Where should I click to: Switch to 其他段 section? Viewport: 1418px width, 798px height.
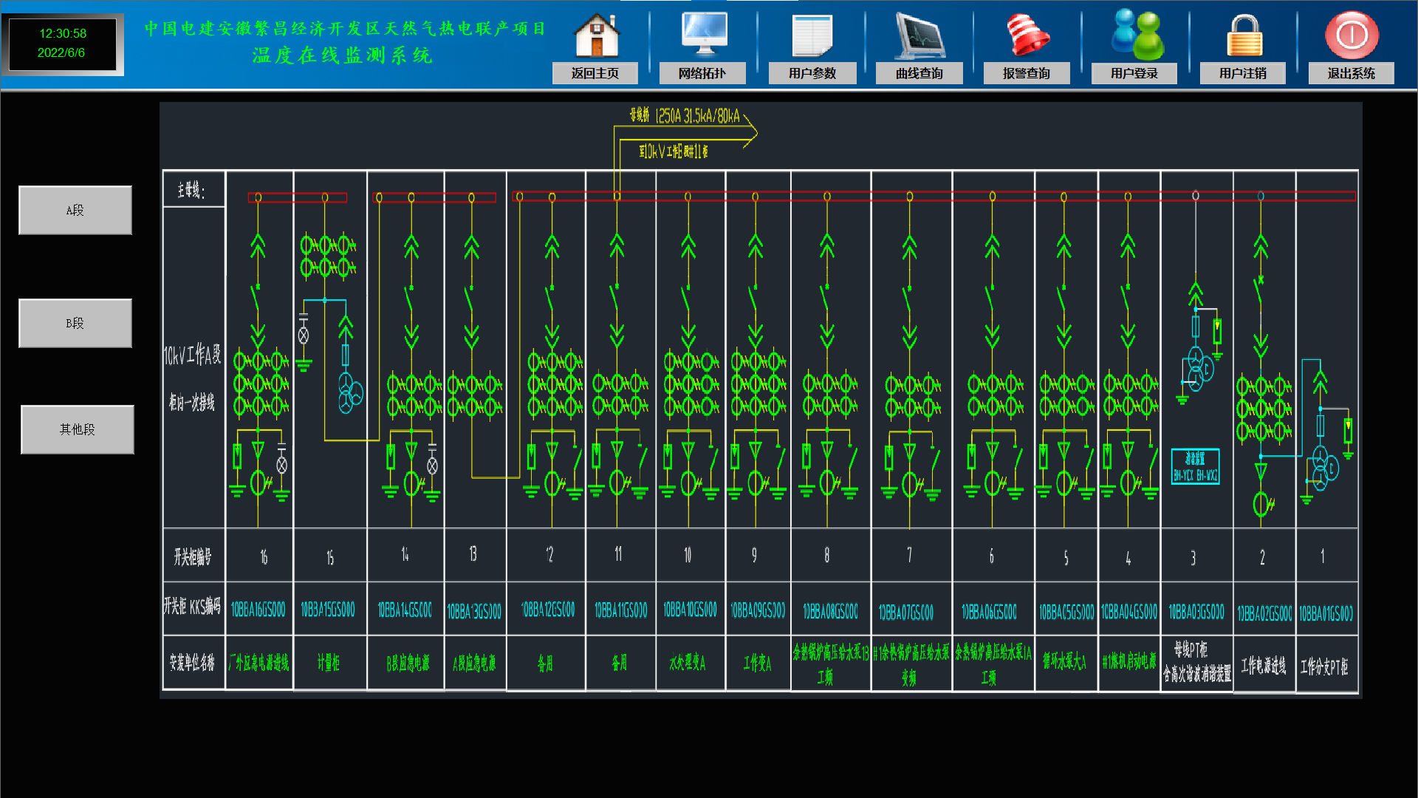coord(78,429)
